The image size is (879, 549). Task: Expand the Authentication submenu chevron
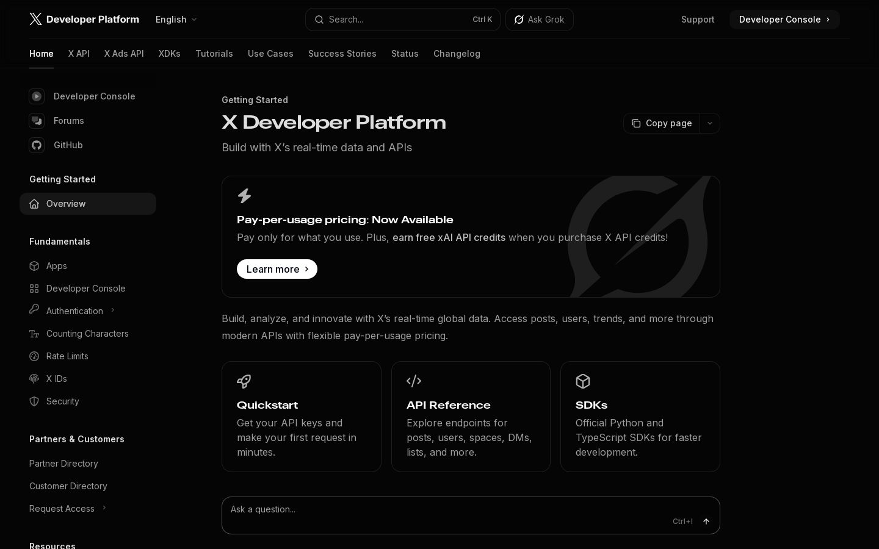pos(113,310)
